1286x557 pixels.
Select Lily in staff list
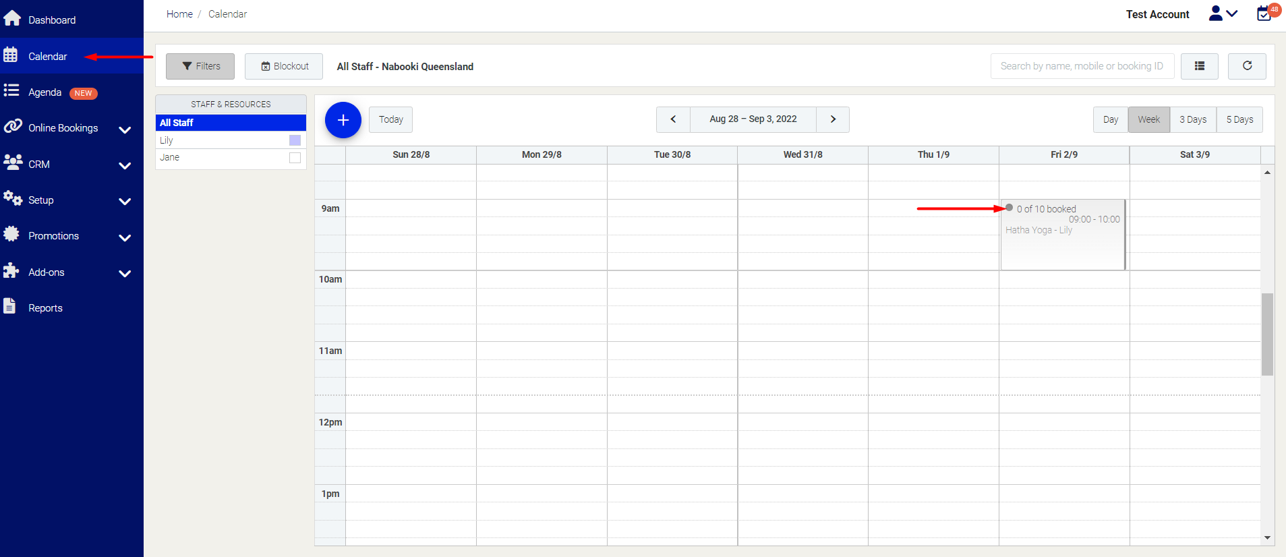tap(231, 140)
